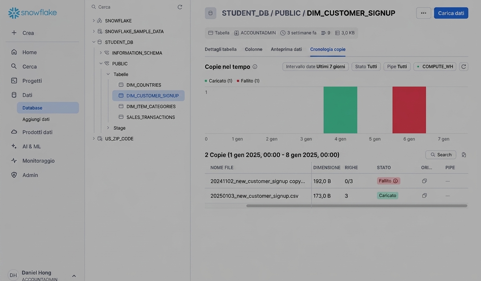Expand the SNOWFLAKE_SAMPLE_DATA database

pyautogui.click(x=94, y=31)
